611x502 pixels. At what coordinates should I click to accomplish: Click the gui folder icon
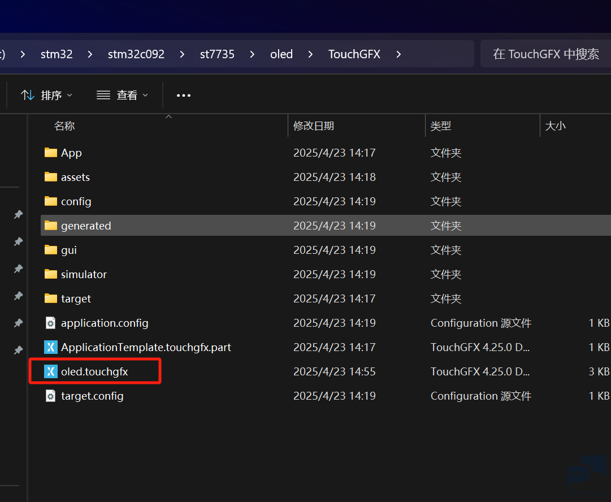coord(51,250)
